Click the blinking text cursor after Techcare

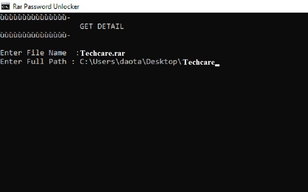[x=217, y=64]
